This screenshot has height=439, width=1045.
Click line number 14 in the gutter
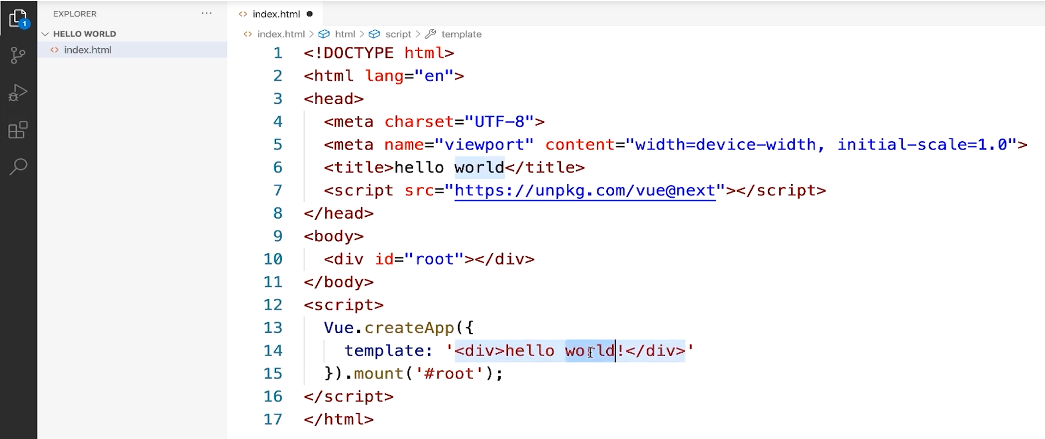[x=273, y=350]
